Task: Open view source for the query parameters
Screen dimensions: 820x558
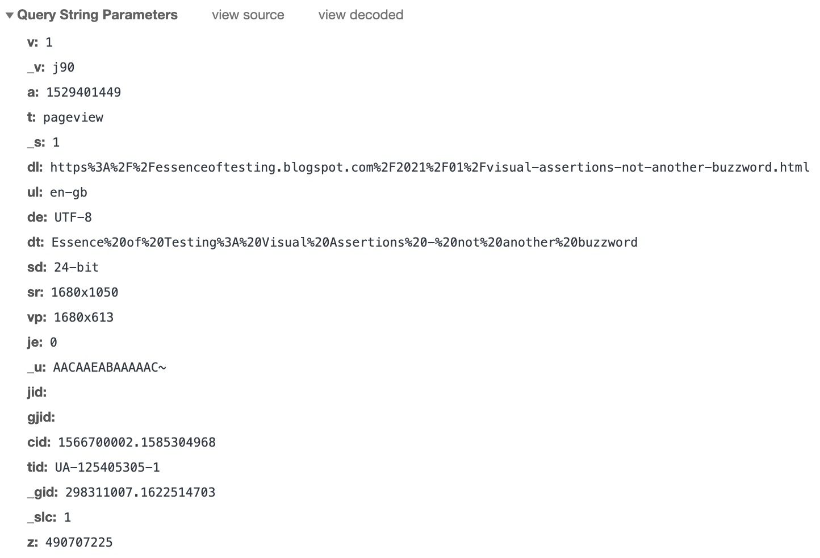Action: [x=248, y=15]
